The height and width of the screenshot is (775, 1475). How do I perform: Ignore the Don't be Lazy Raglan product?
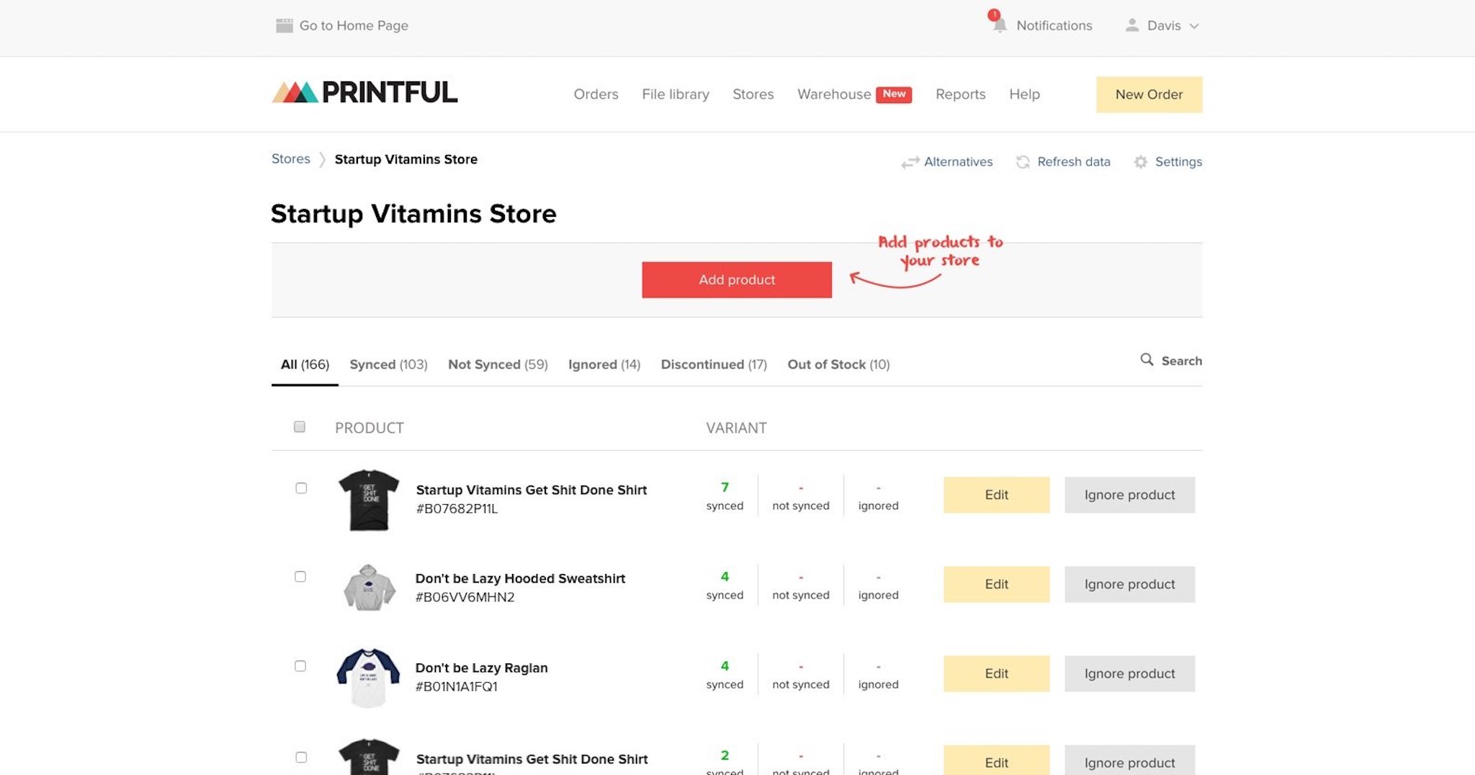tap(1129, 673)
